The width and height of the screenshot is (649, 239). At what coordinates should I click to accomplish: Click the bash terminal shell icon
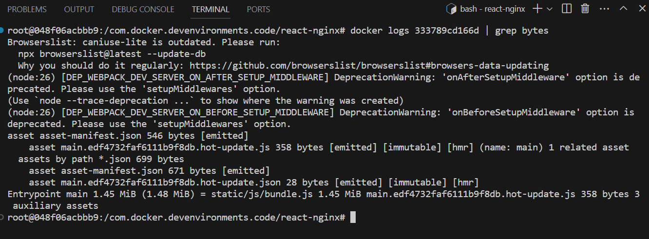click(x=452, y=9)
